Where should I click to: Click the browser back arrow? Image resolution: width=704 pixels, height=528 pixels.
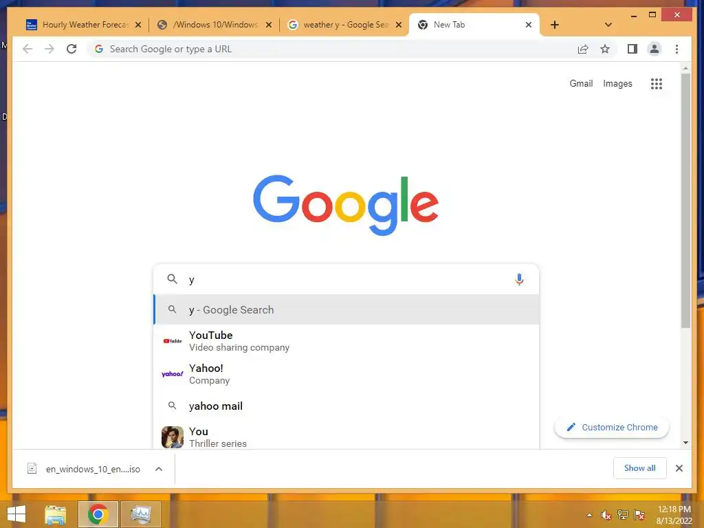27,49
